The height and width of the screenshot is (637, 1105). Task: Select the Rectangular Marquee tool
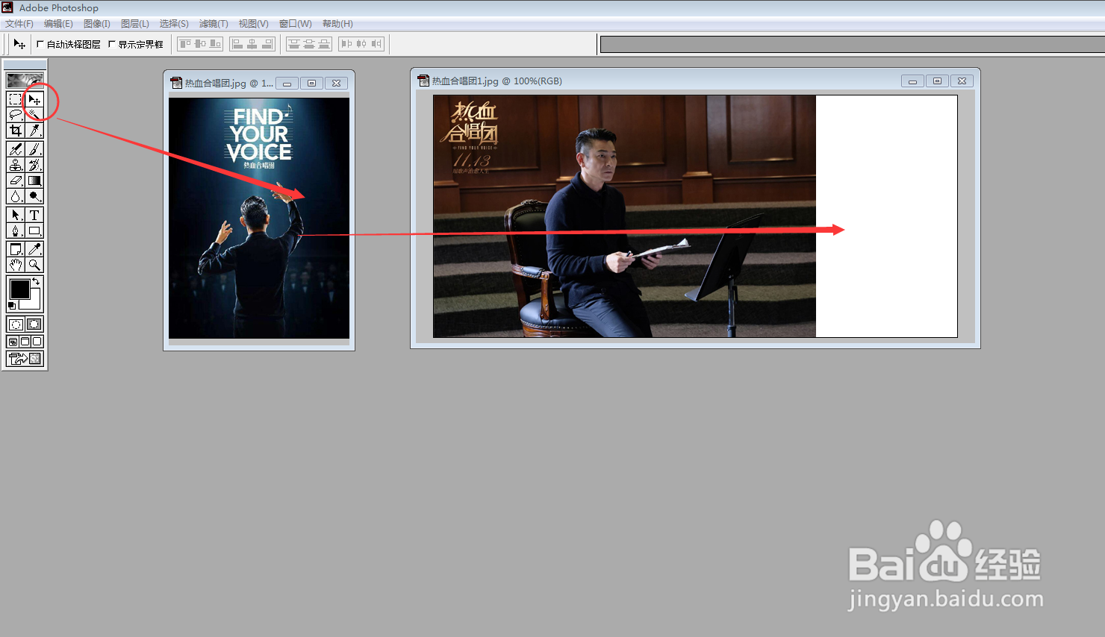pyautogui.click(x=15, y=99)
